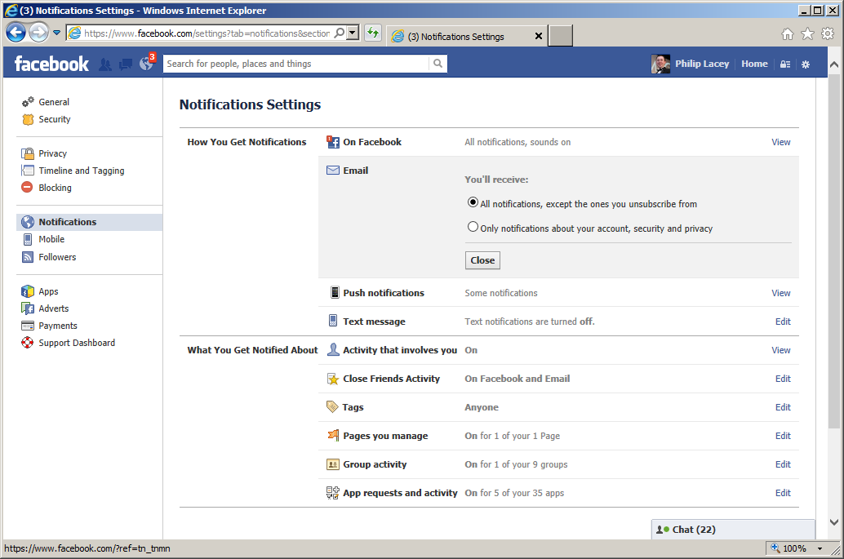Click the General settings gears icon
The height and width of the screenshot is (559, 844).
(28, 102)
